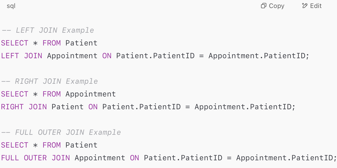Click the Edit pencil icon
The image size is (337, 168).
point(304,6)
